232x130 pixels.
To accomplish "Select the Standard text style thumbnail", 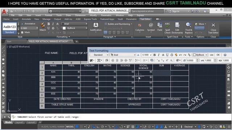I will tap(10, 28).
